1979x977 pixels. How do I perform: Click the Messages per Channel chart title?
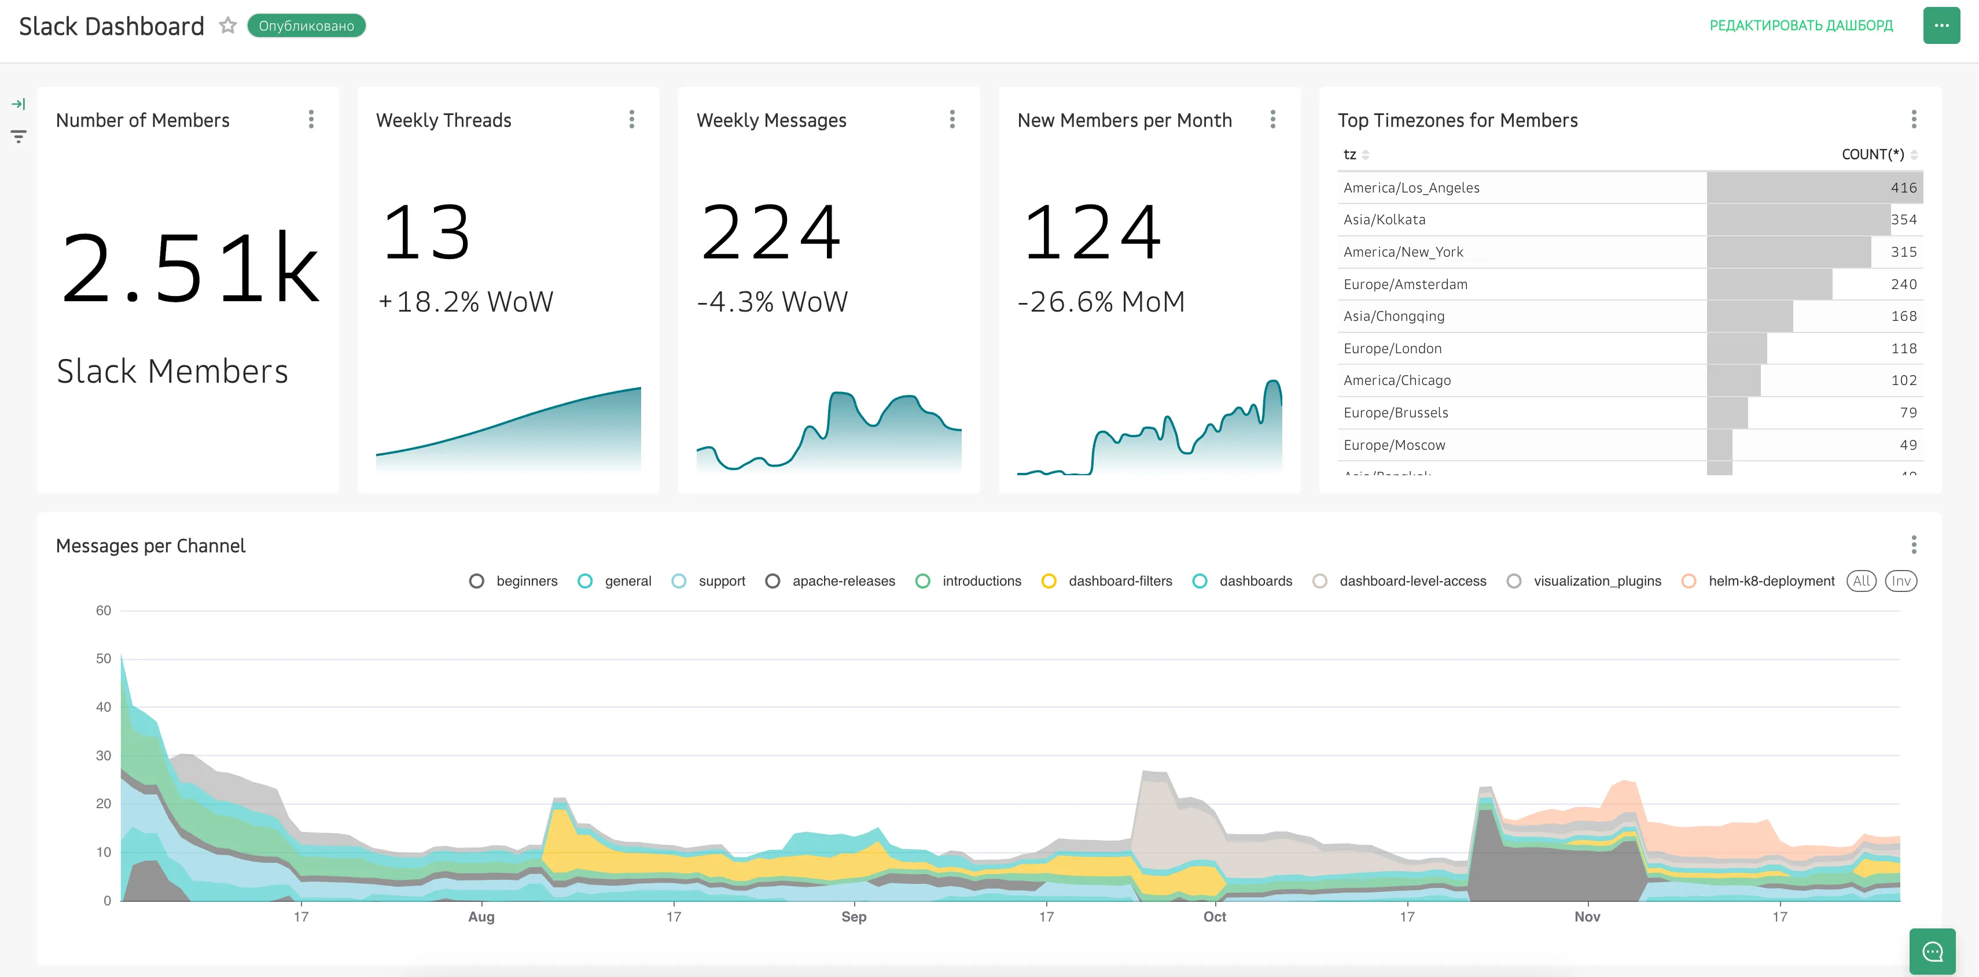(150, 546)
